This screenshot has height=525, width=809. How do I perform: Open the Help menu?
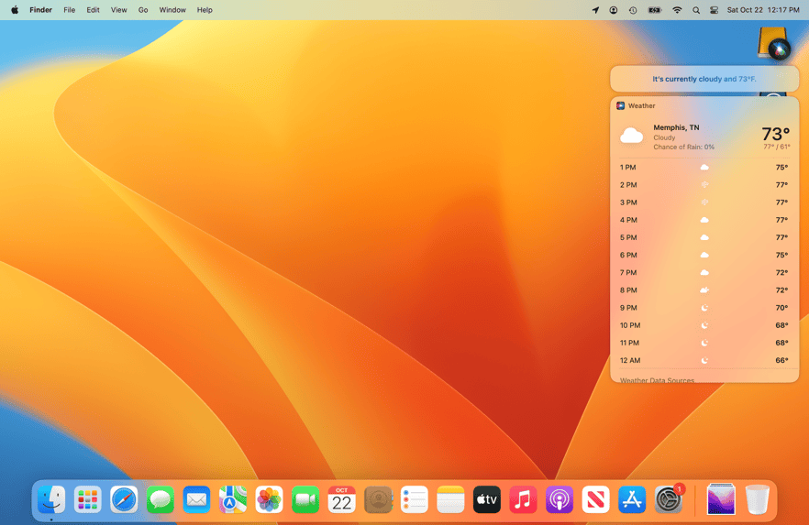205,10
